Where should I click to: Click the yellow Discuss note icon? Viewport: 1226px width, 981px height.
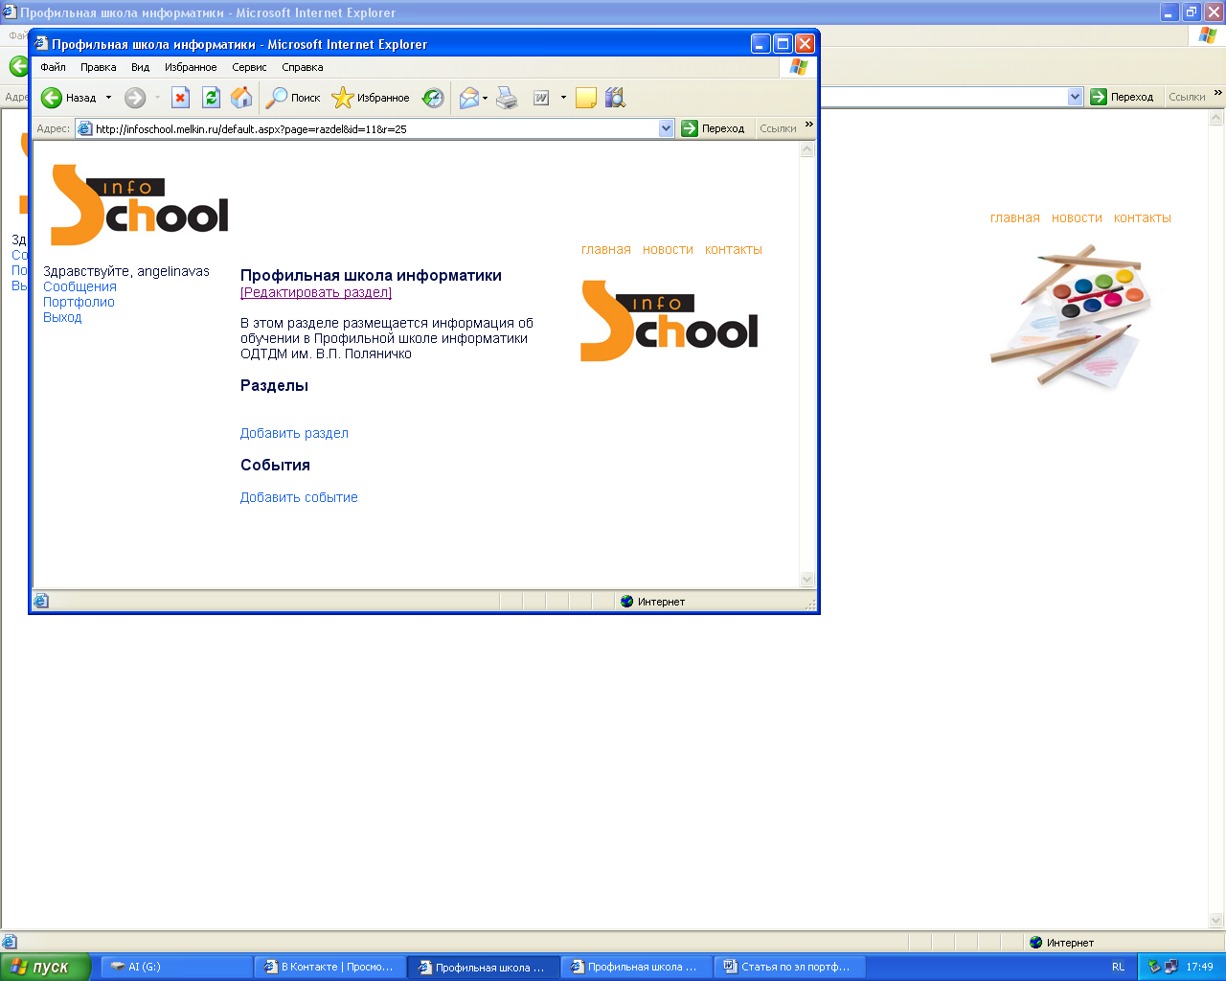pos(586,98)
